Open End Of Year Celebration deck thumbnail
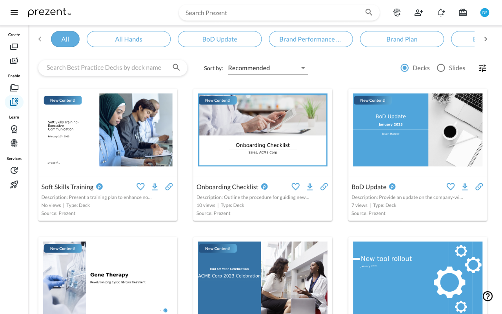Screen dimensions: 502x314 pyautogui.click(x=263, y=278)
